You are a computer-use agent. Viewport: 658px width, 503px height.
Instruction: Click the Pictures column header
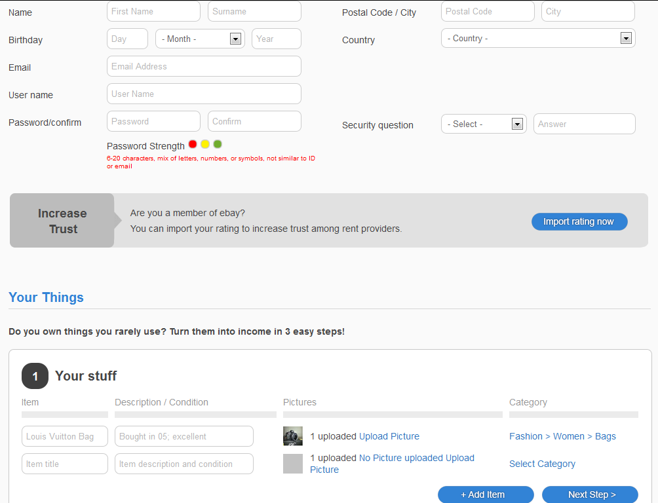coord(300,402)
